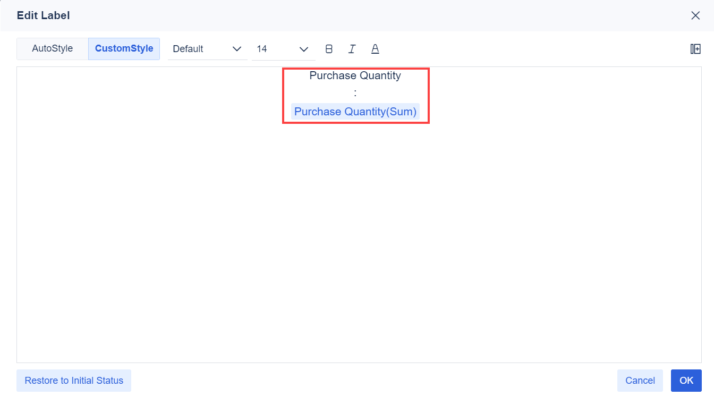Open the font size dropdown showing 14
Screen dimensions: 714x396
(282, 48)
